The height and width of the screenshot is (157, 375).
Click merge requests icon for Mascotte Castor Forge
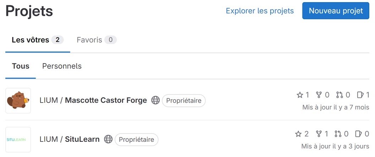coord(339,95)
